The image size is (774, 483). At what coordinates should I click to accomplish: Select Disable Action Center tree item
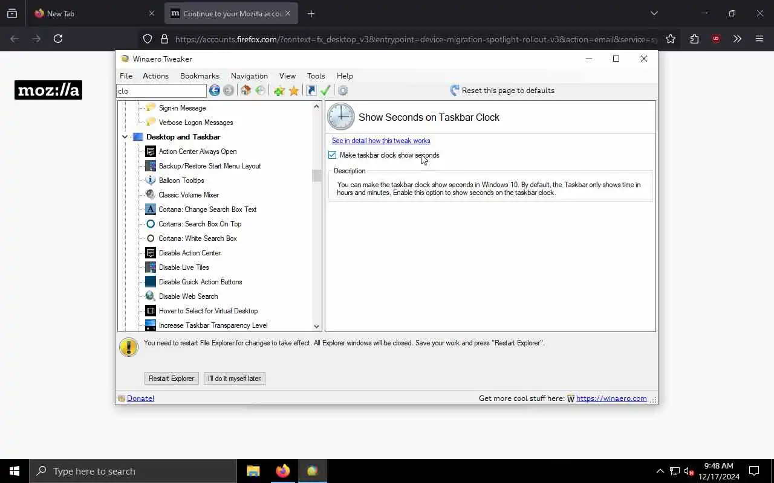click(190, 253)
